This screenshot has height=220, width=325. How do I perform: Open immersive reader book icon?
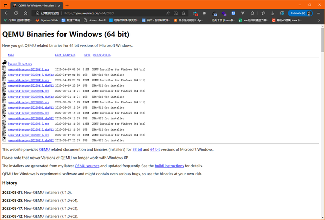(176, 13)
